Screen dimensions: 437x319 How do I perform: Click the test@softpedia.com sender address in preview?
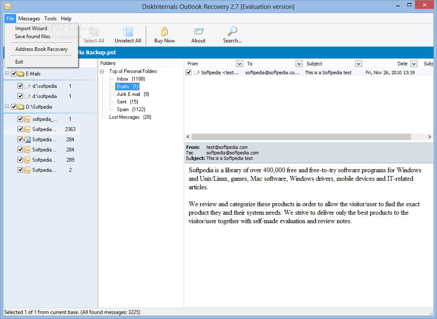click(227, 147)
